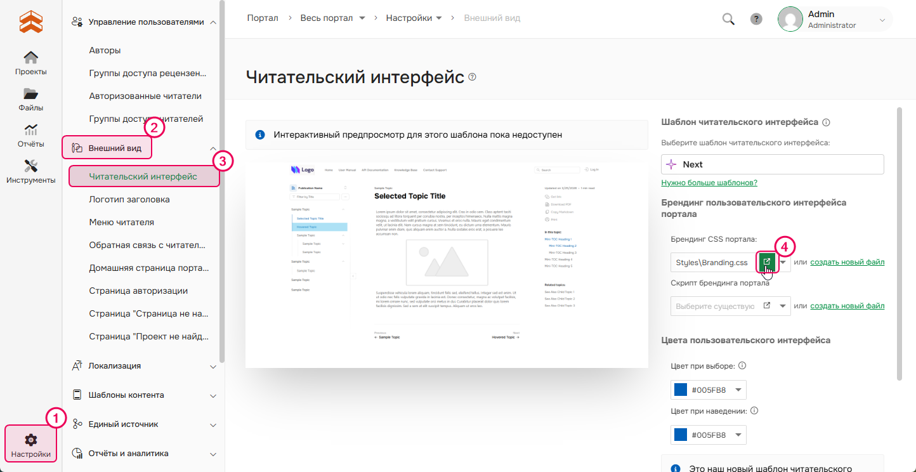Select Обратная связь с читателями item
This screenshot has height=472, width=916.
(x=148, y=245)
